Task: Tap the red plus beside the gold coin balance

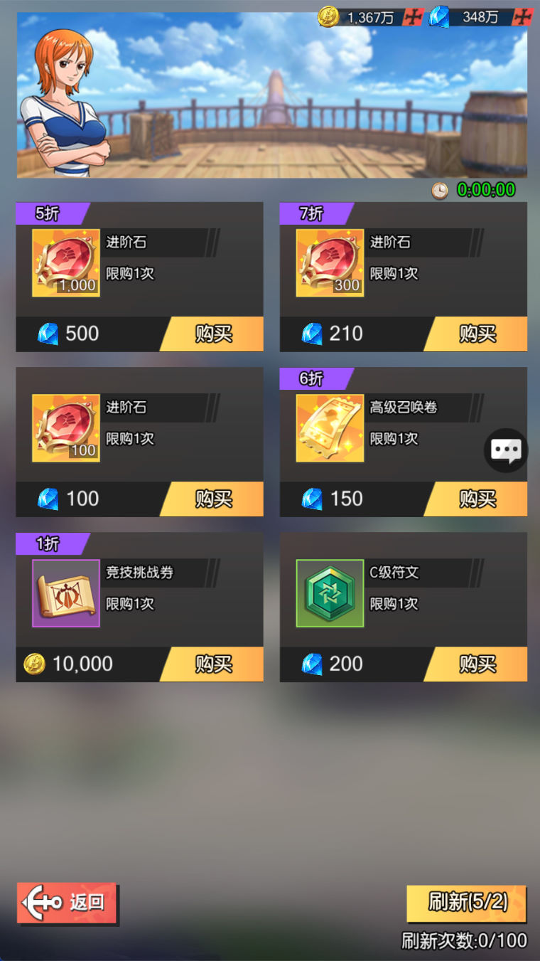Action: pyautogui.click(x=413, y=17)
